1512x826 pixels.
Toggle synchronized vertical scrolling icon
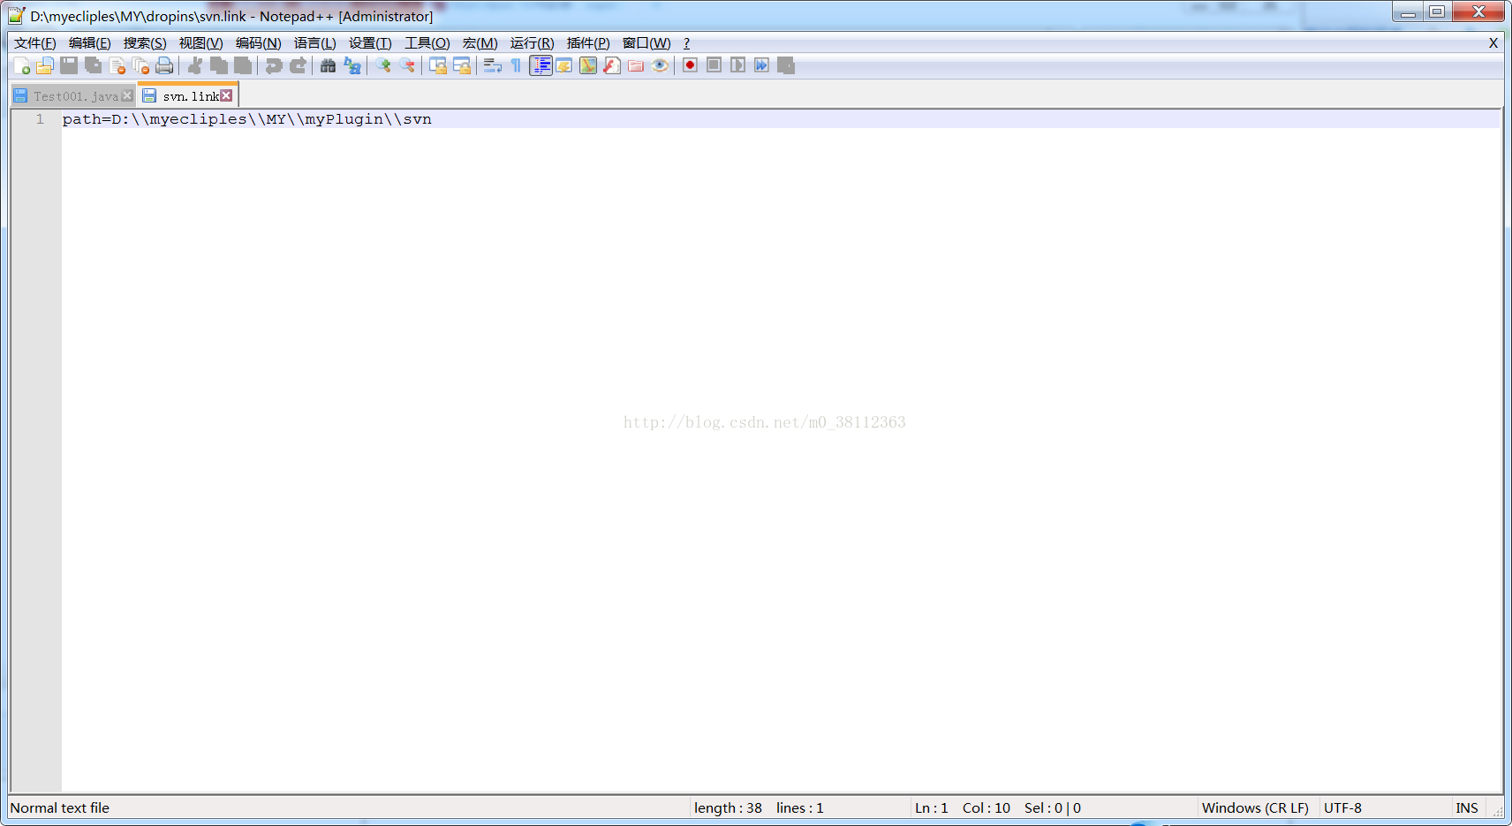438,65
